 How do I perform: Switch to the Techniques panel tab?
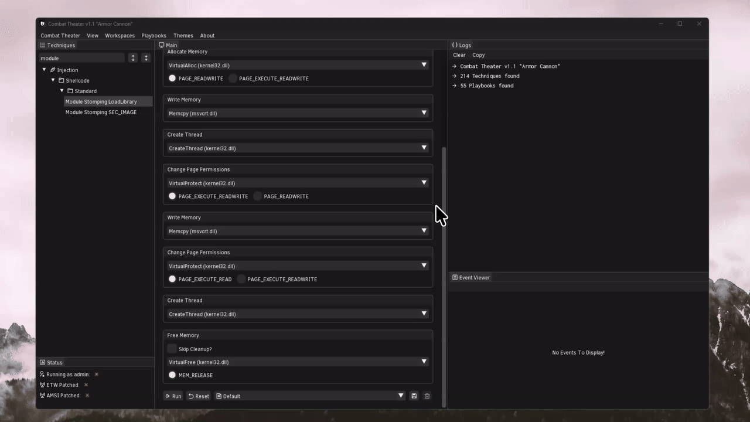click(x=57, y=45)
